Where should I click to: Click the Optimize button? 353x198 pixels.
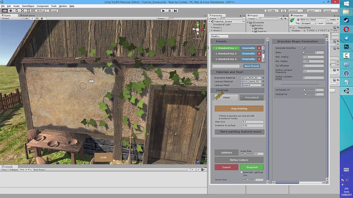click(226, 153)
